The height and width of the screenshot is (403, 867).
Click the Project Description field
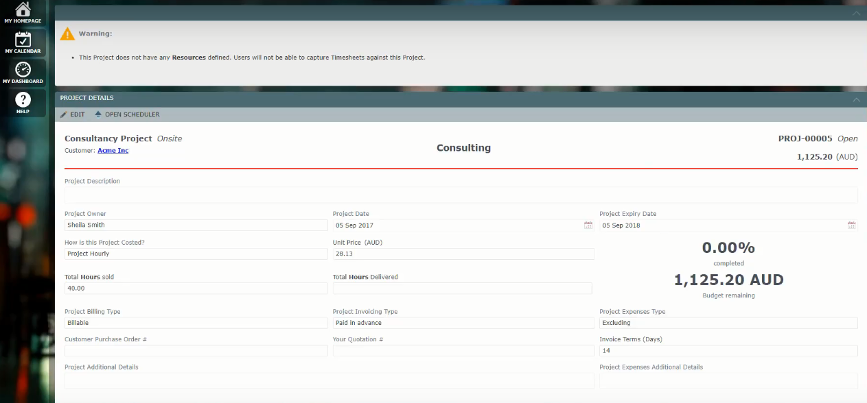(460, 195)
